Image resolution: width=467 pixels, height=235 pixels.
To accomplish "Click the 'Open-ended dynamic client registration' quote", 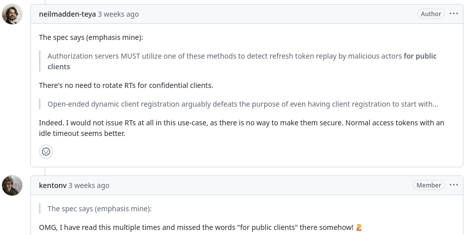I will [x=243, y=104].
